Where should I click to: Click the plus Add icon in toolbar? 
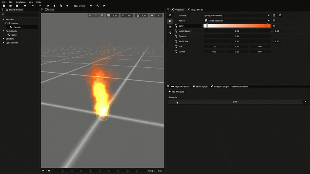click(67, 6)
